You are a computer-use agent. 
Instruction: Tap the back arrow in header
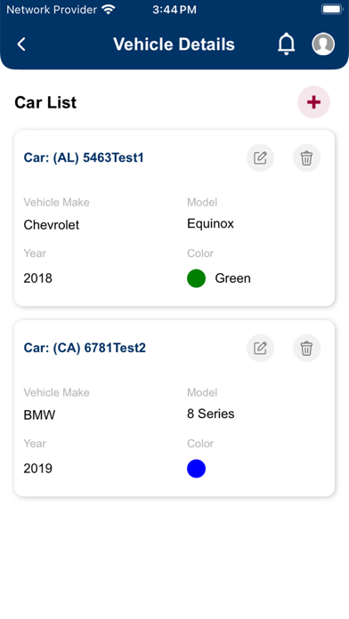[x=21, y=44]
